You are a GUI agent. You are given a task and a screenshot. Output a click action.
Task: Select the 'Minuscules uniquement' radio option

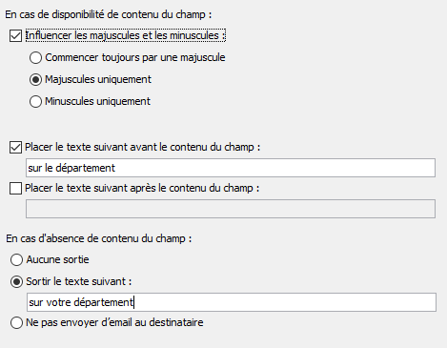click(x=35, y=101)
